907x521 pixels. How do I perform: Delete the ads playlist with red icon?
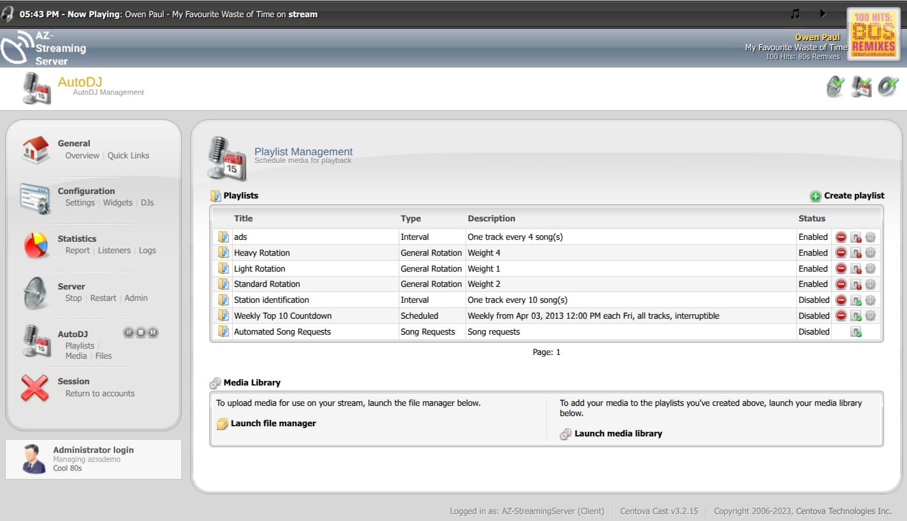(841, 237)
